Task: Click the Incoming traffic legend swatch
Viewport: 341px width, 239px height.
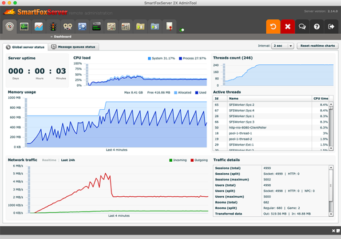Action: click(170, 160)
